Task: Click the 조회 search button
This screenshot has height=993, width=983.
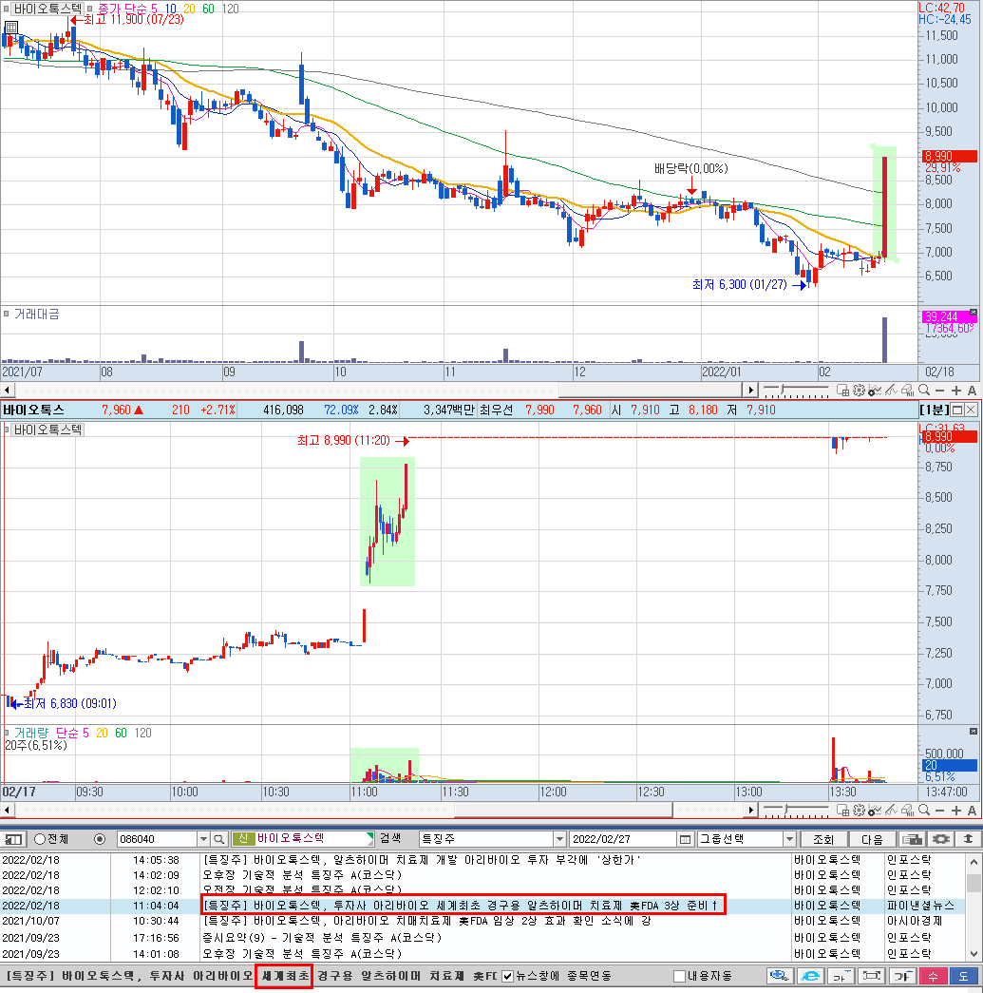Action: (x=822, y=839)
